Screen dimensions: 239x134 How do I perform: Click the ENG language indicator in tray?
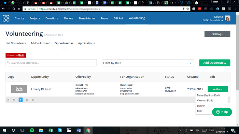point(211,130)
